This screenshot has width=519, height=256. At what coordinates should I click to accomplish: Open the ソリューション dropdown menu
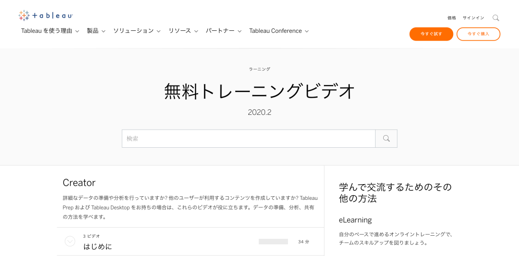pos(137,31)
